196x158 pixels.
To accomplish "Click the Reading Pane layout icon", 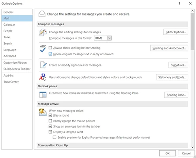I will 43,95.
